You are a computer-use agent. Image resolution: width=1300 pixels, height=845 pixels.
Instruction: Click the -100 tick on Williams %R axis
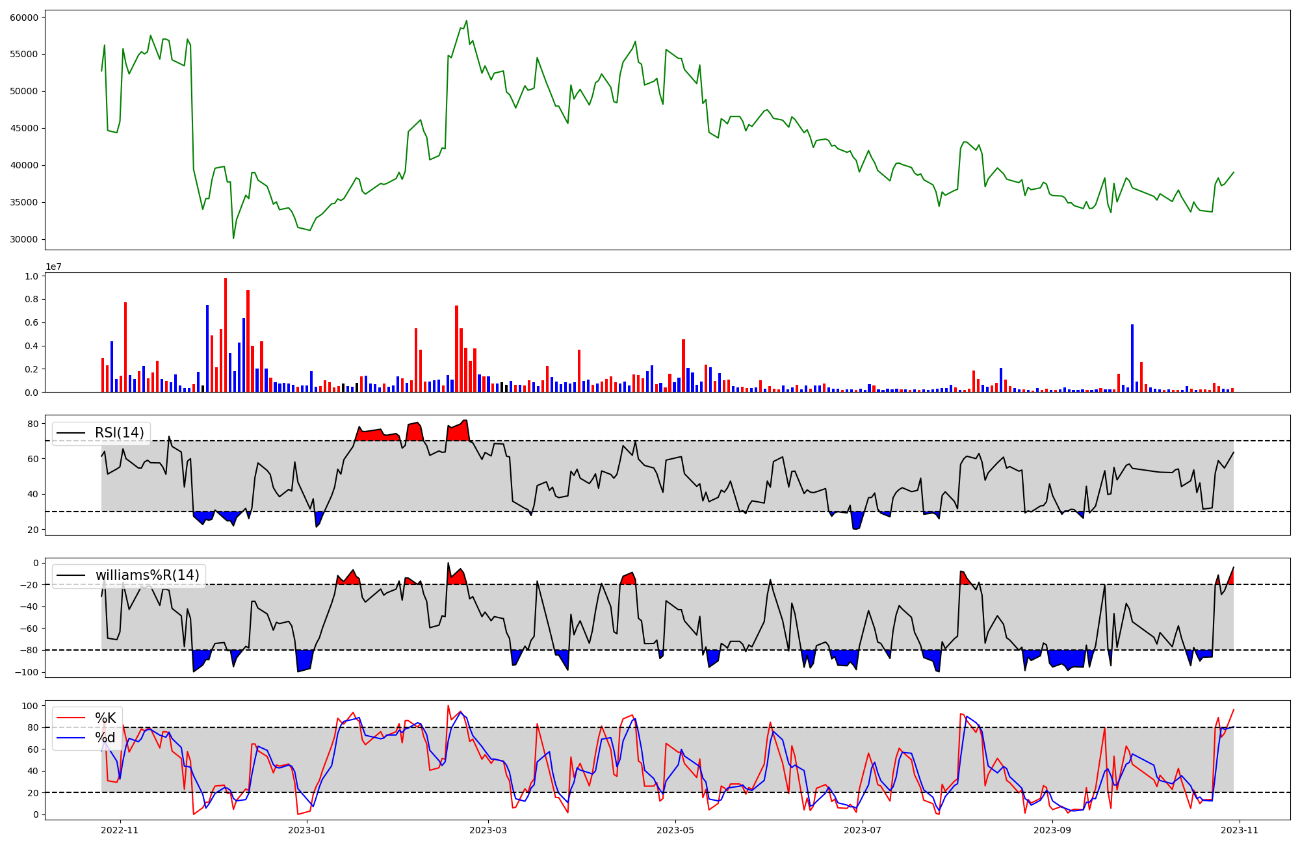27,672
